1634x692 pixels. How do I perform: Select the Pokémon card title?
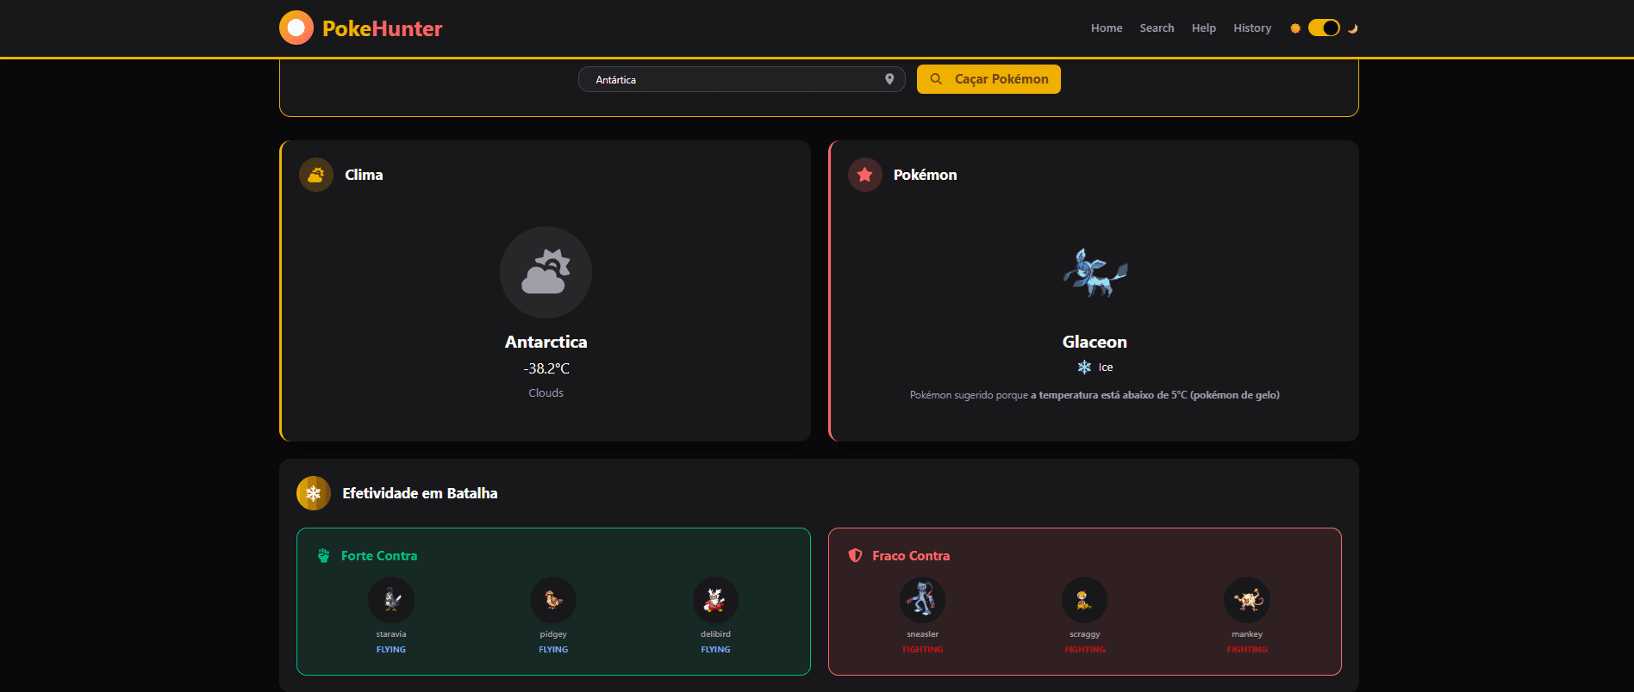925,175
